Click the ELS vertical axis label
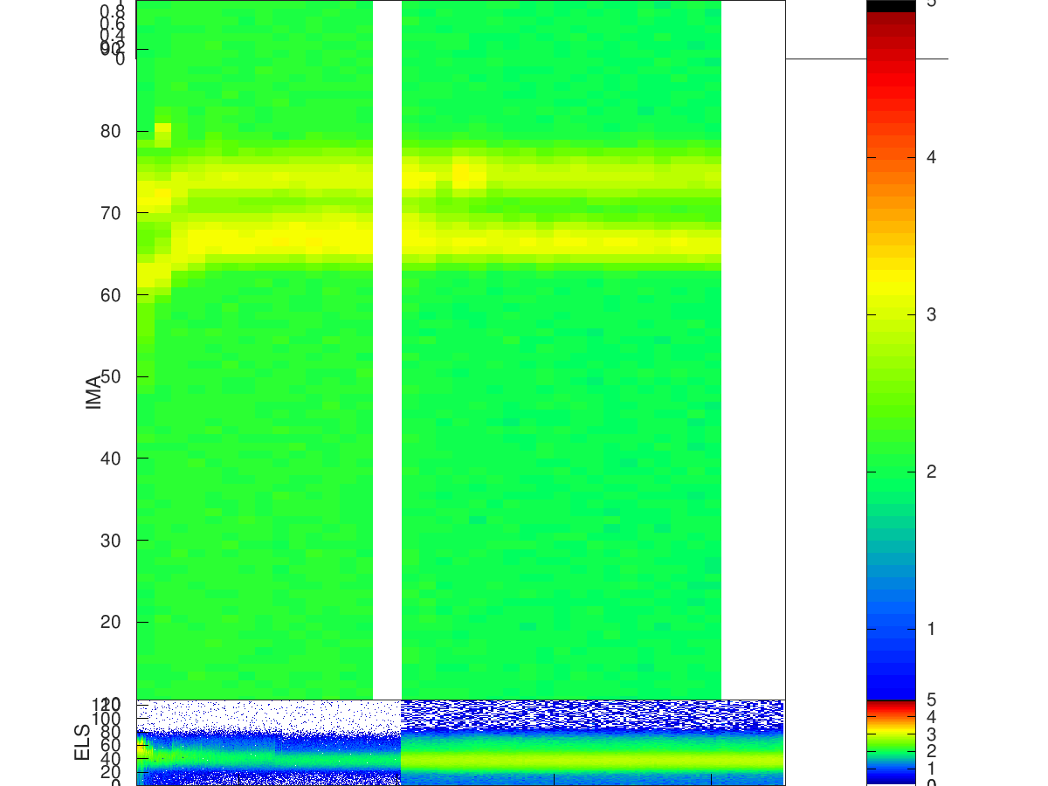This screenshot has height=786, width=1048. tap(83, 741)
